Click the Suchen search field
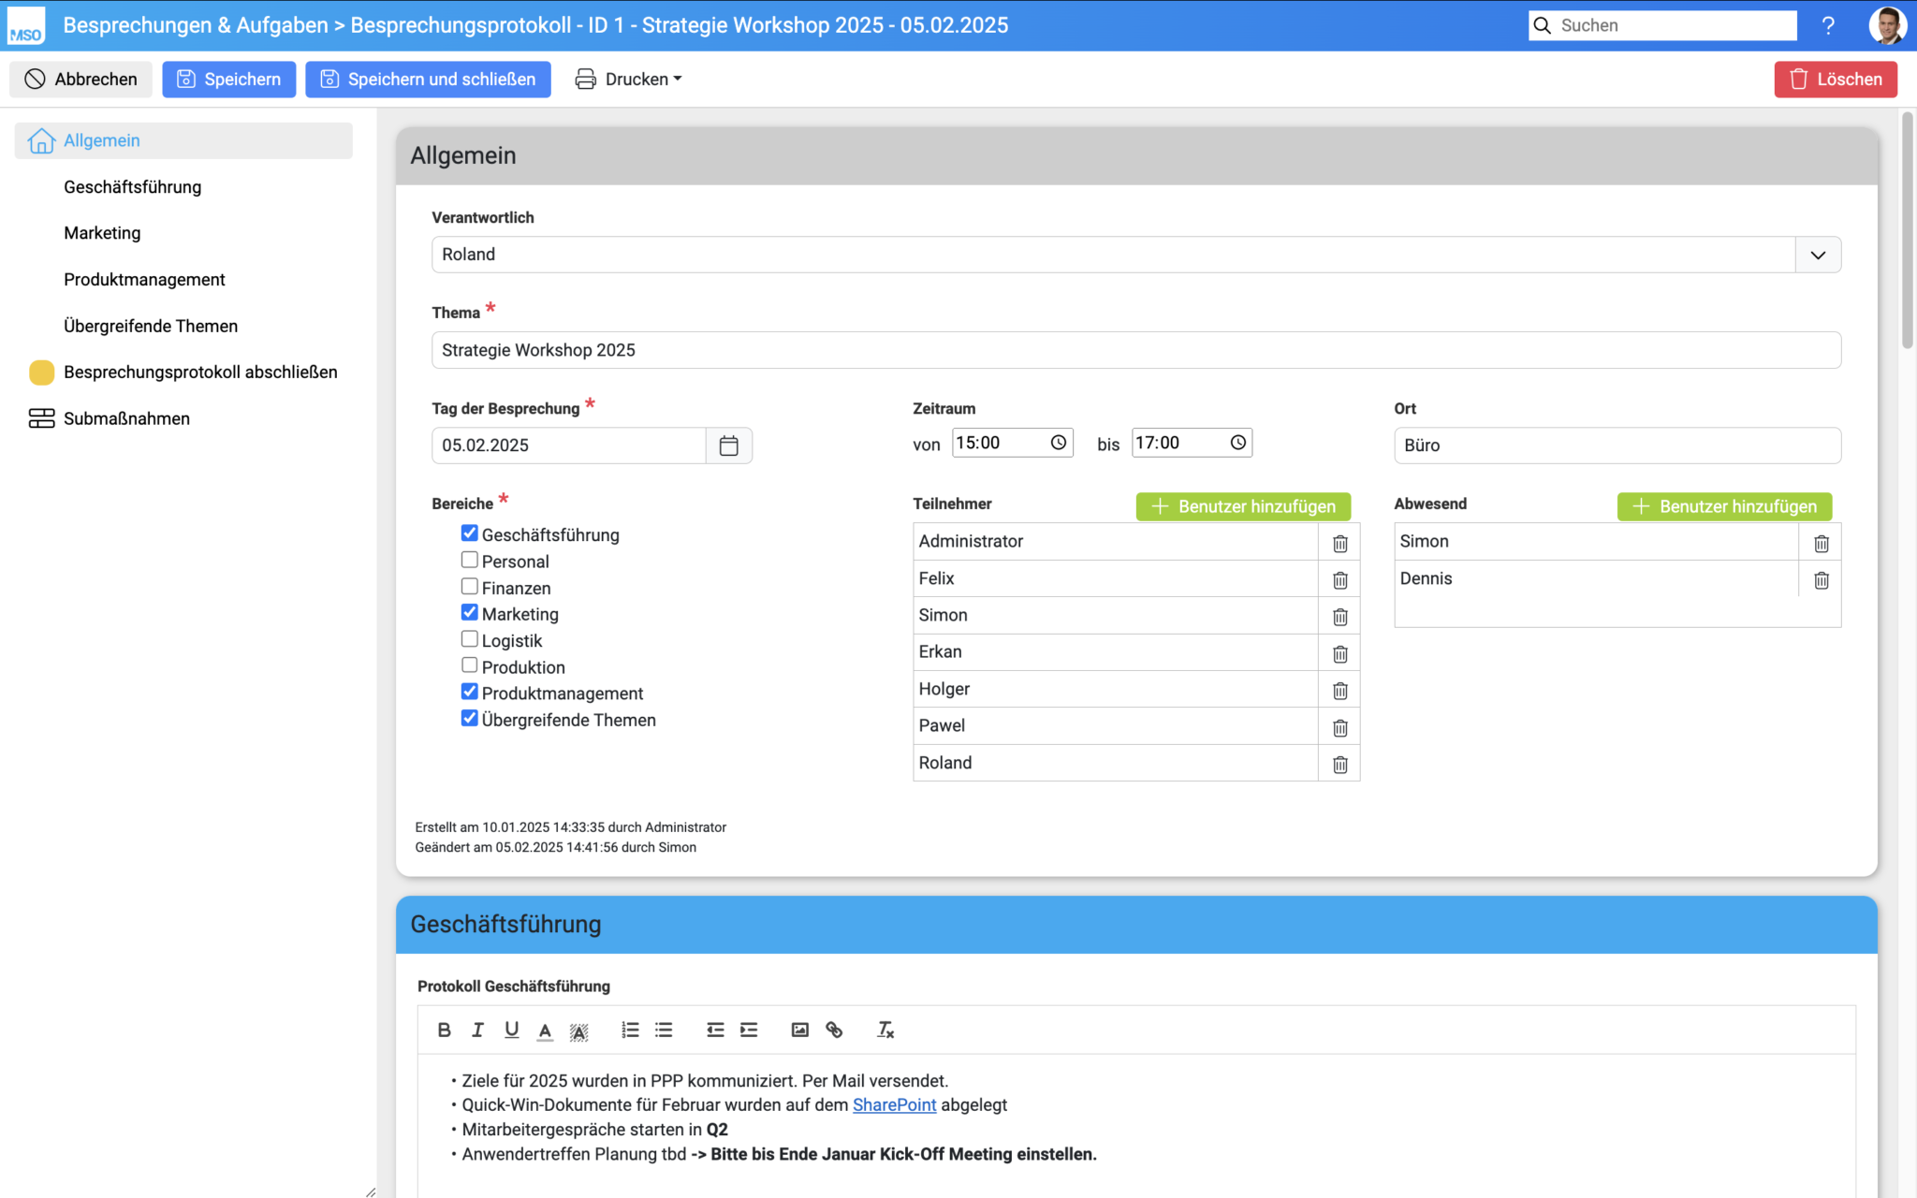Viewport: 1917px width, 1198px height. click(1663, 25)
